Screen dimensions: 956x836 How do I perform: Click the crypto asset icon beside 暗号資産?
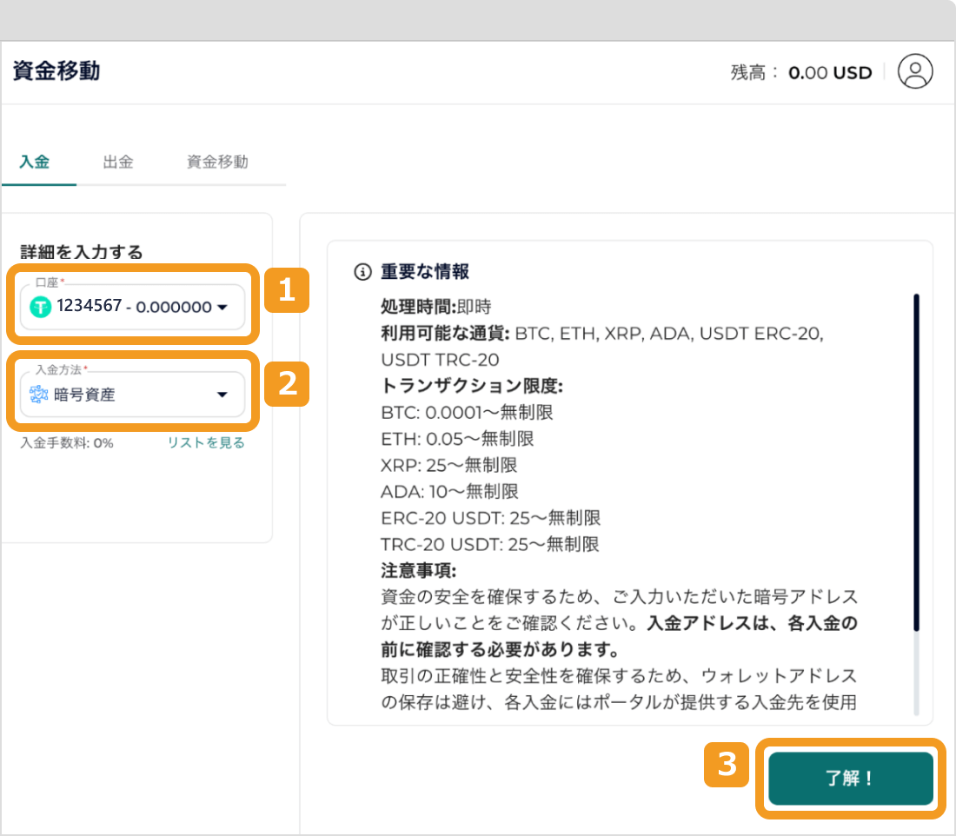(40, 395)
